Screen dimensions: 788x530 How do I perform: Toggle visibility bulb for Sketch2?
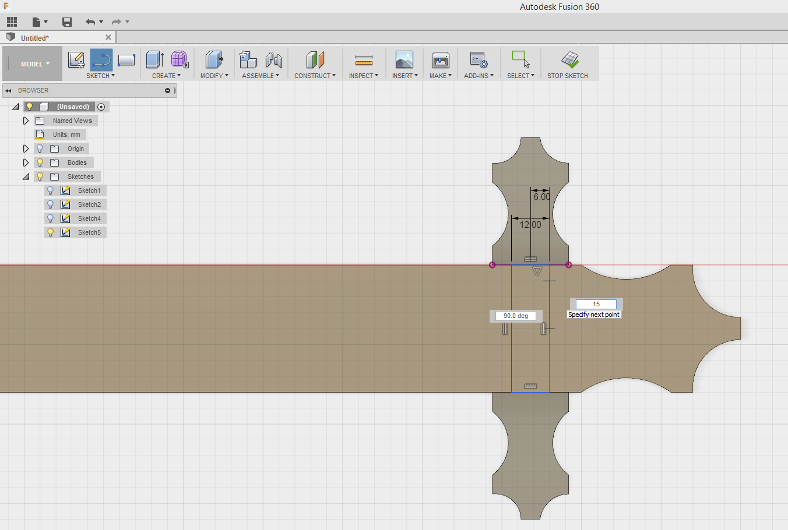tap(51, 204)
